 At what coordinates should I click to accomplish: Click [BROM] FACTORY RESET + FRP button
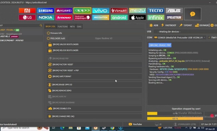(94, 71)
